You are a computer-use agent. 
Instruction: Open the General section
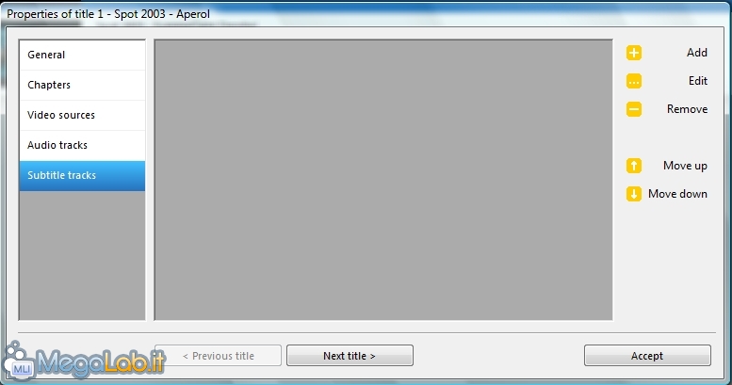tap(82, 55)
